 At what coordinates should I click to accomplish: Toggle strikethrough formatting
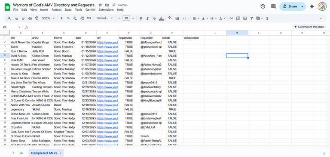point(154,18)
